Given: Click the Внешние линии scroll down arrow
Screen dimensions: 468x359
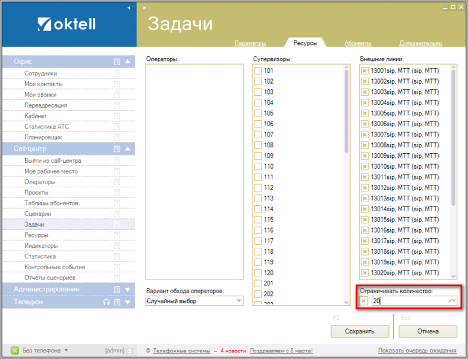Looking at the screenshot, I should [x=454, y=277].
